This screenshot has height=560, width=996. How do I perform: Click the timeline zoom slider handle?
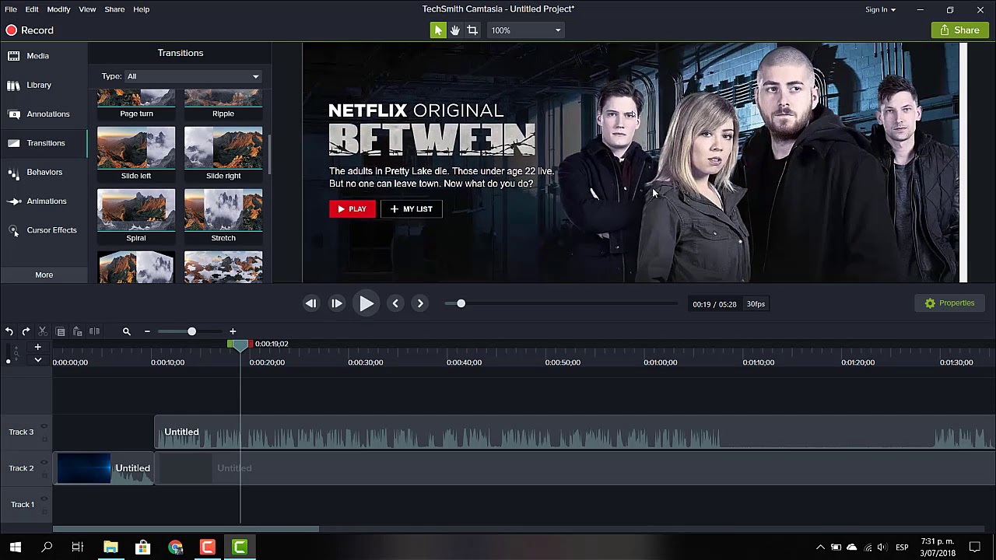[x=191, y=331]
